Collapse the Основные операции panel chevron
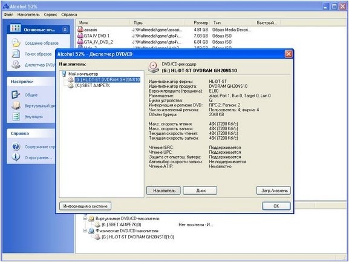This screenshot has height=262, width=349. point(65,30)
